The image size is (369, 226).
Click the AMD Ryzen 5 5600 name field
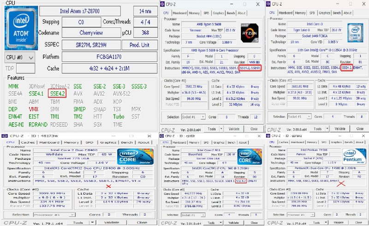coord(209,24)
